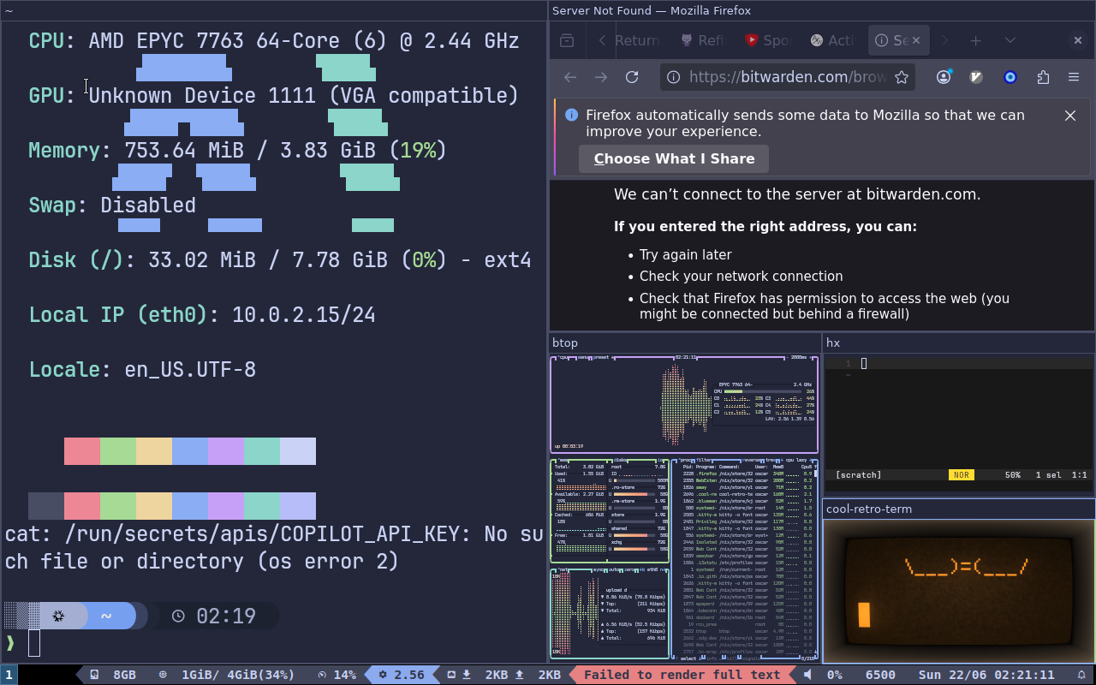The height and width of the screenshot is (685, 1096).
Task: Select the btop window title bar
Action: pyautogui.click(x=684, y=342)
